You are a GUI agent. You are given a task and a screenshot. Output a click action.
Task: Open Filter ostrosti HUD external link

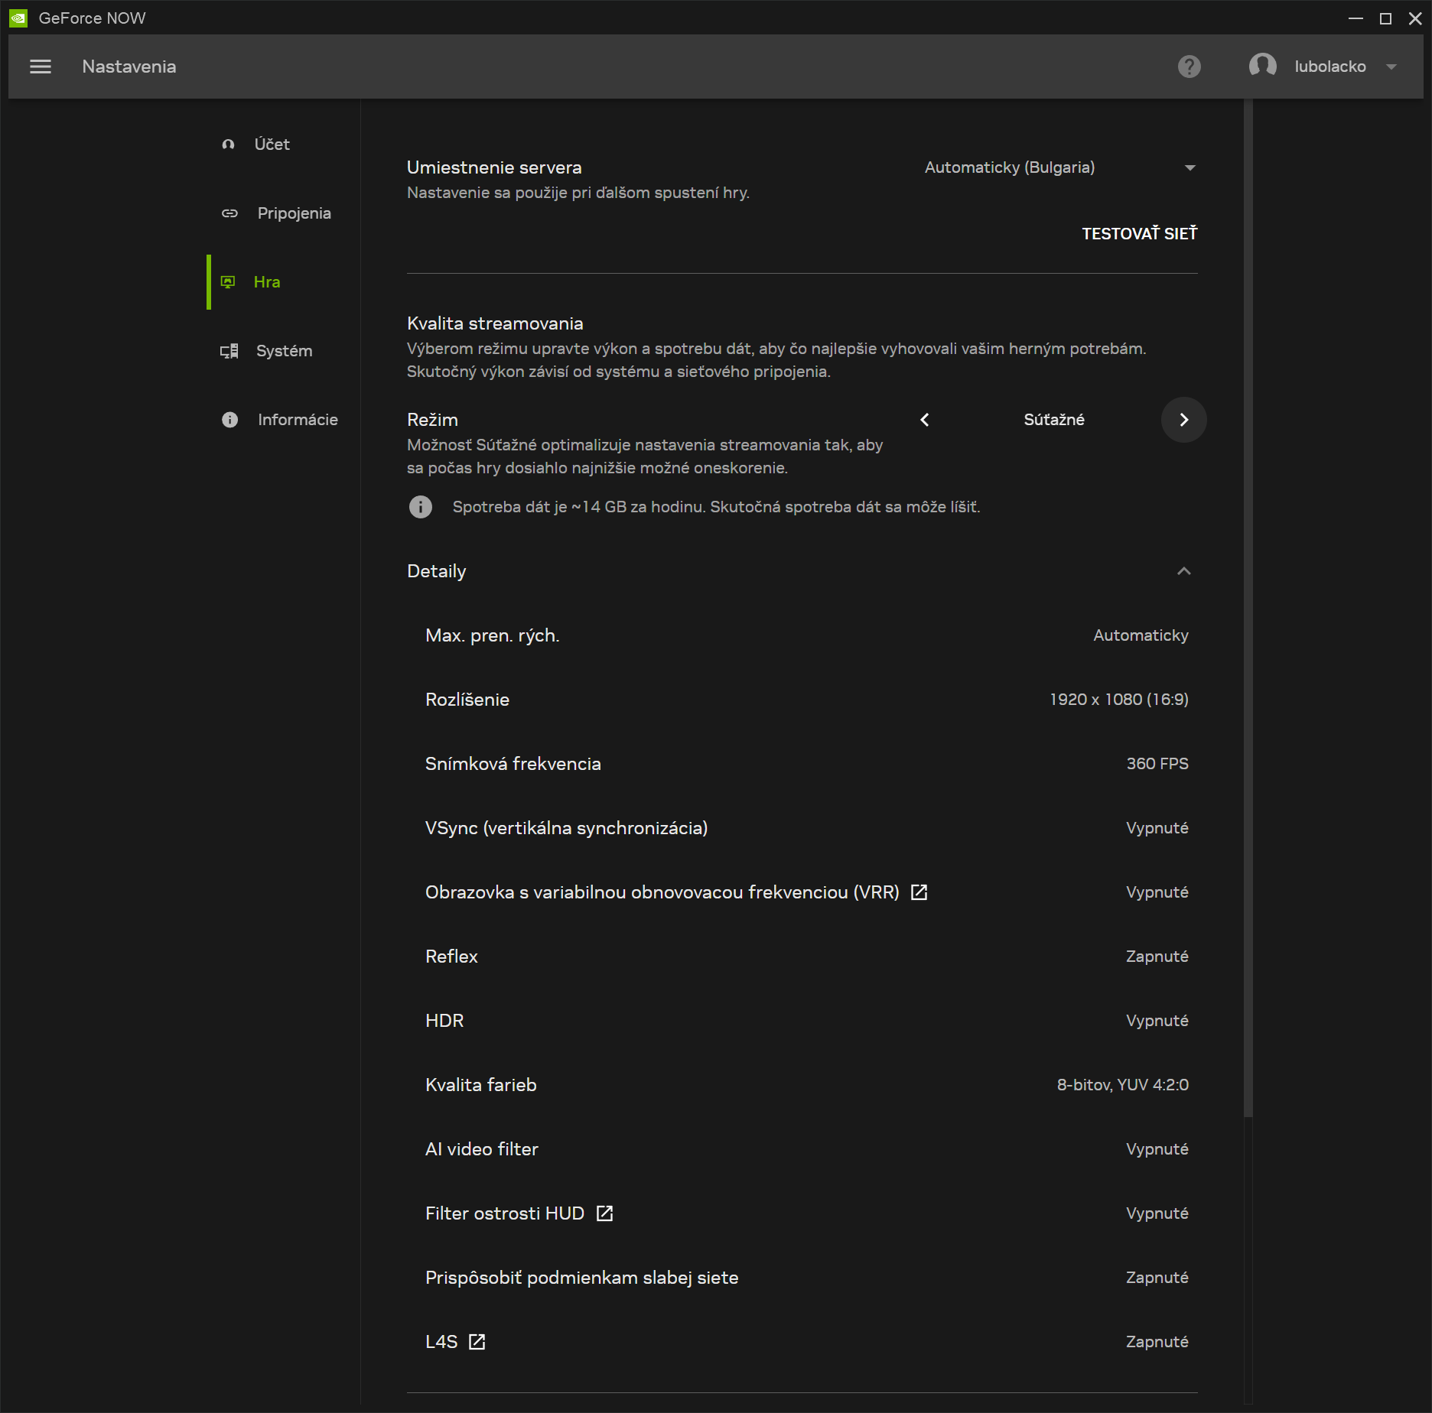604,1213
